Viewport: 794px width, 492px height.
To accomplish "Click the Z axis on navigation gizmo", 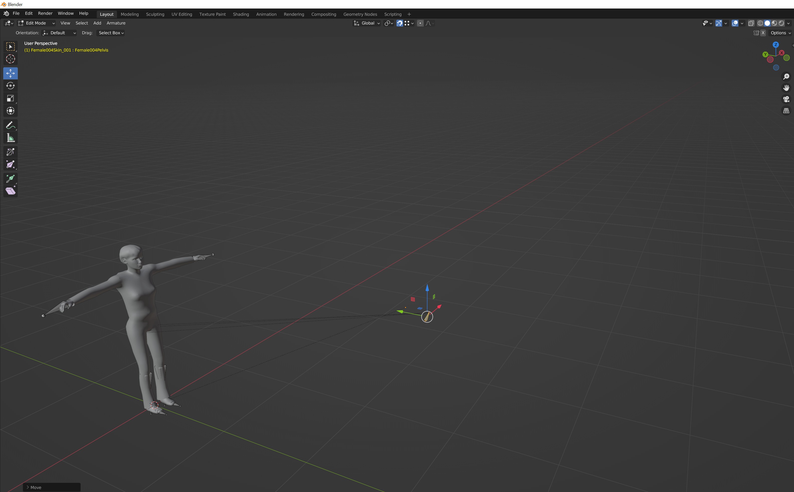I will click(776, 45).
